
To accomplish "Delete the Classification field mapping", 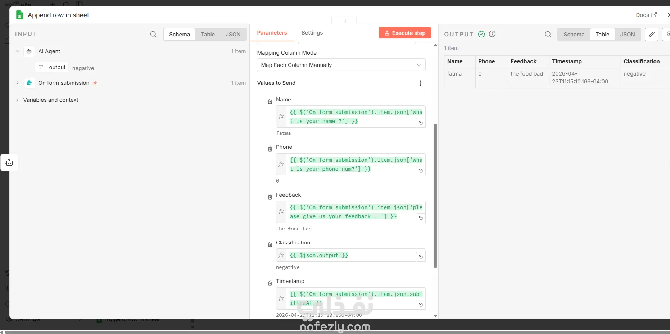I will tap(270, 244).
